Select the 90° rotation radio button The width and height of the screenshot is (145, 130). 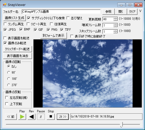(x=9, y=73)
